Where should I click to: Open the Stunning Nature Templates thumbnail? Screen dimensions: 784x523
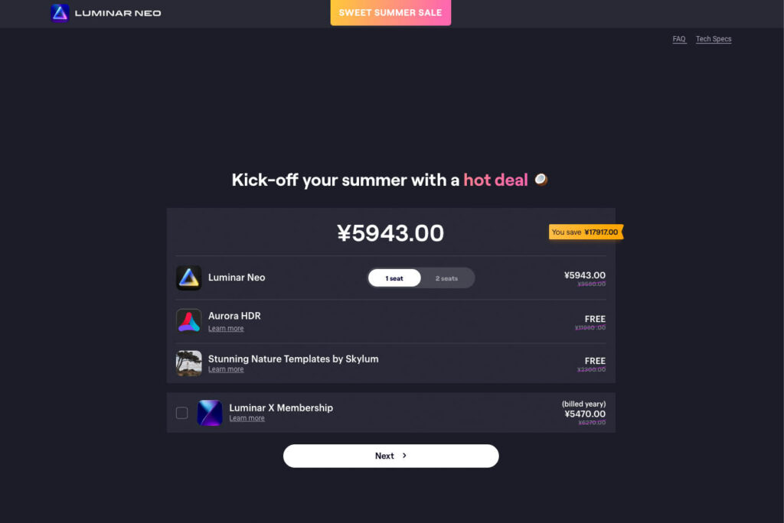189,363
